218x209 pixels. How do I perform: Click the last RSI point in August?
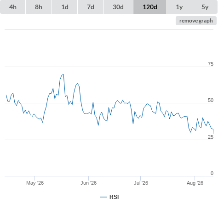point(213,134)
